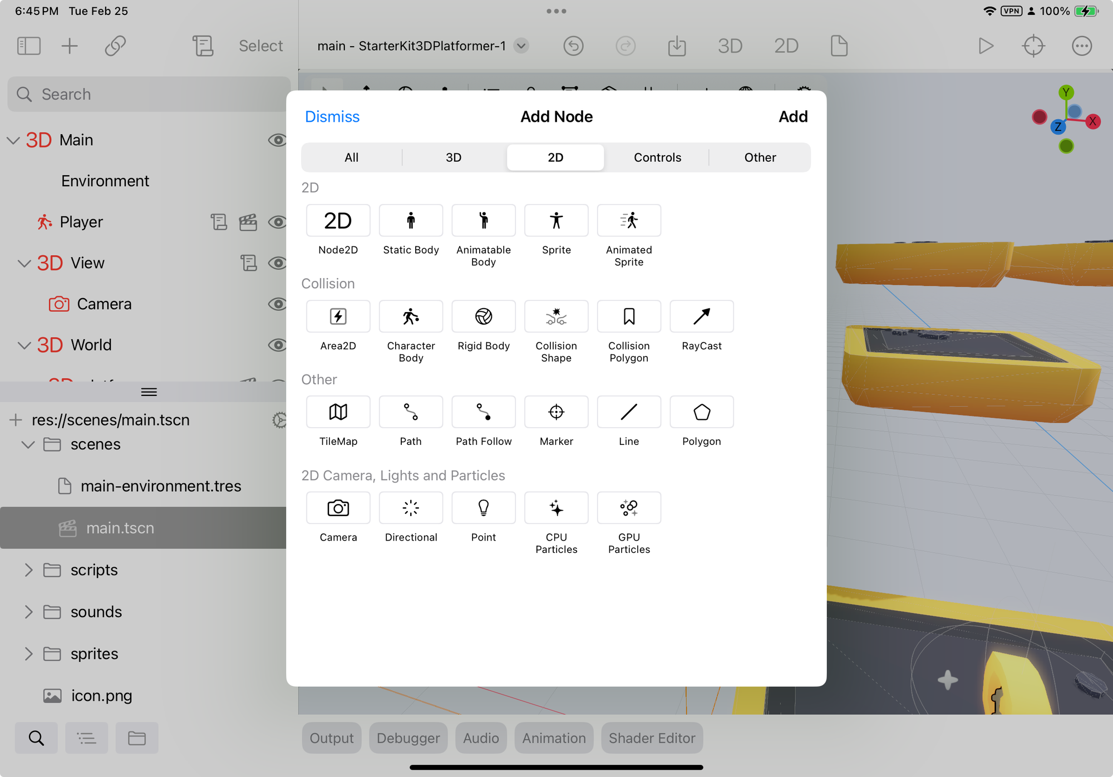Pick the RayCast node icon
Viewport: 1113px width, 777px height.
pyautogui.click(x=701, y=316)
